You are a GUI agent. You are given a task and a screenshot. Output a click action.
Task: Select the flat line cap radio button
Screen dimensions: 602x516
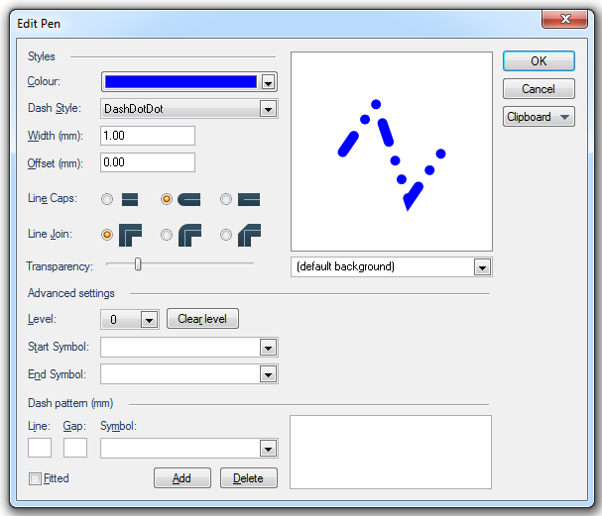pyautogui.click(x=107, y=199)
